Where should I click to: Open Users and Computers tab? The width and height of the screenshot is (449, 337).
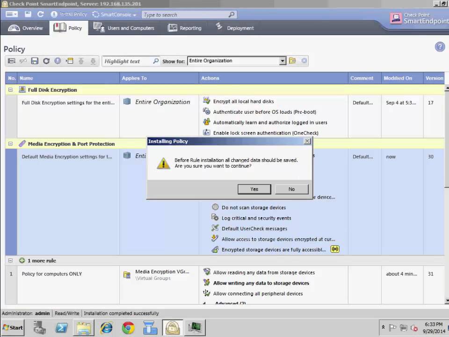[x=123, y=28]
